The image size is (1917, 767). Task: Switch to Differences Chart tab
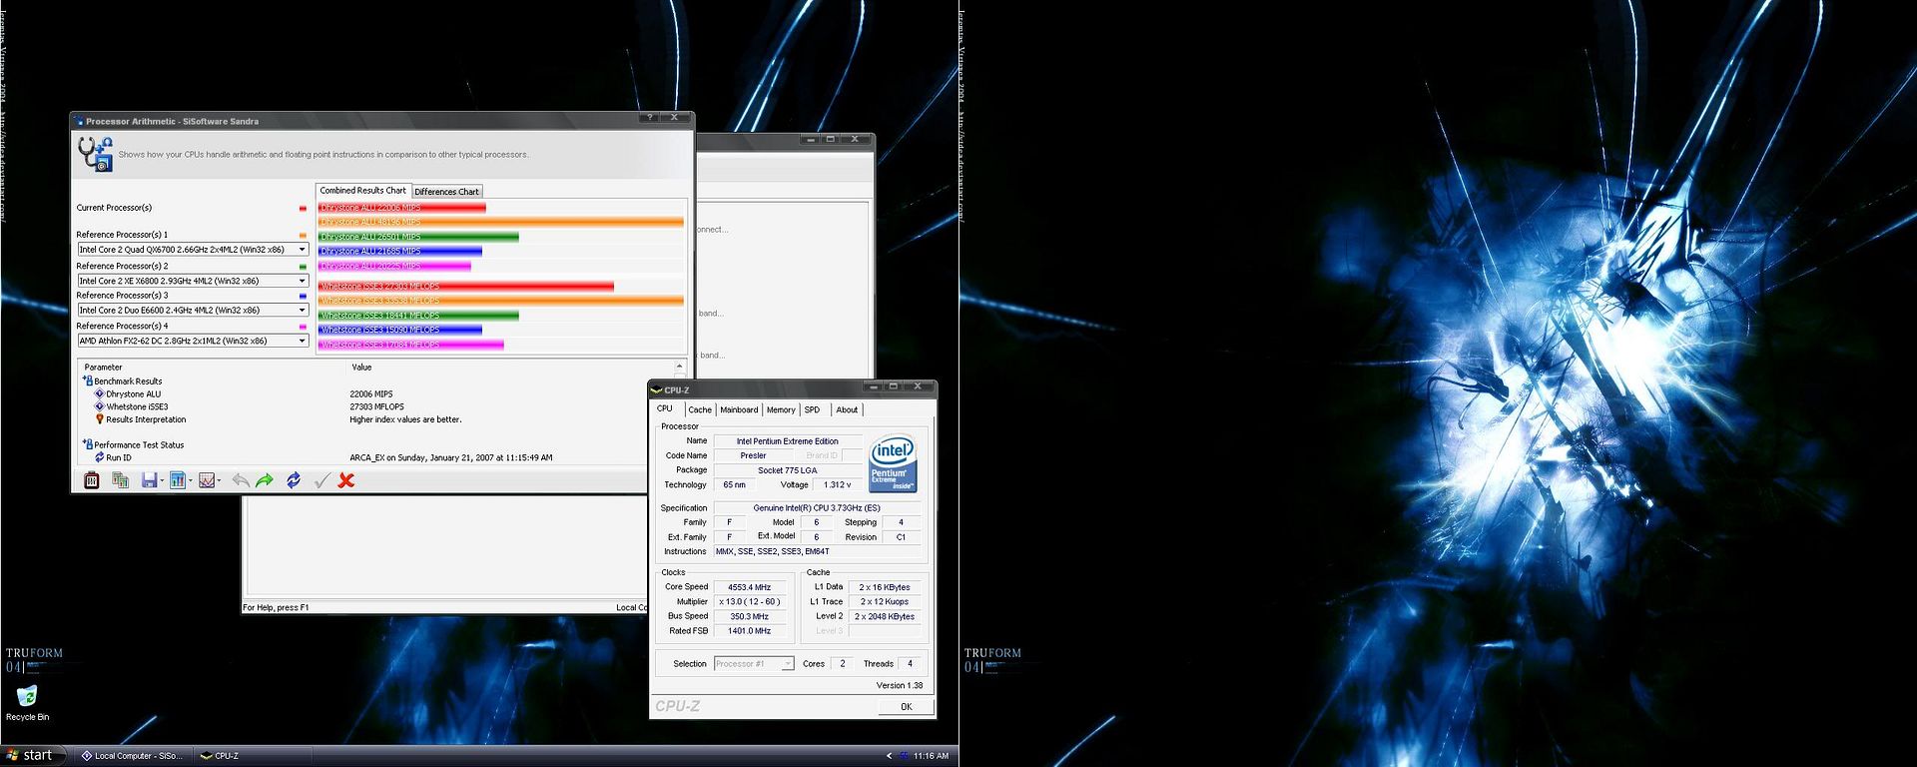click(x=446, y=192)
